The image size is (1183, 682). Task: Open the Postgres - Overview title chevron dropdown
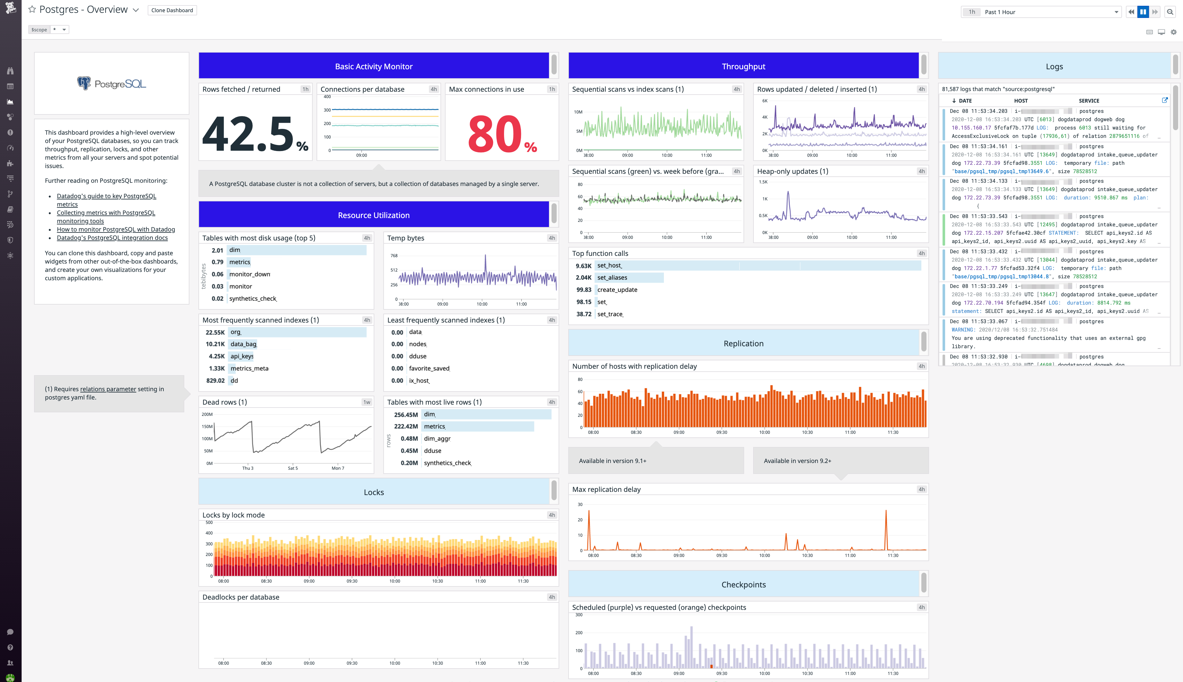(136, 9)
